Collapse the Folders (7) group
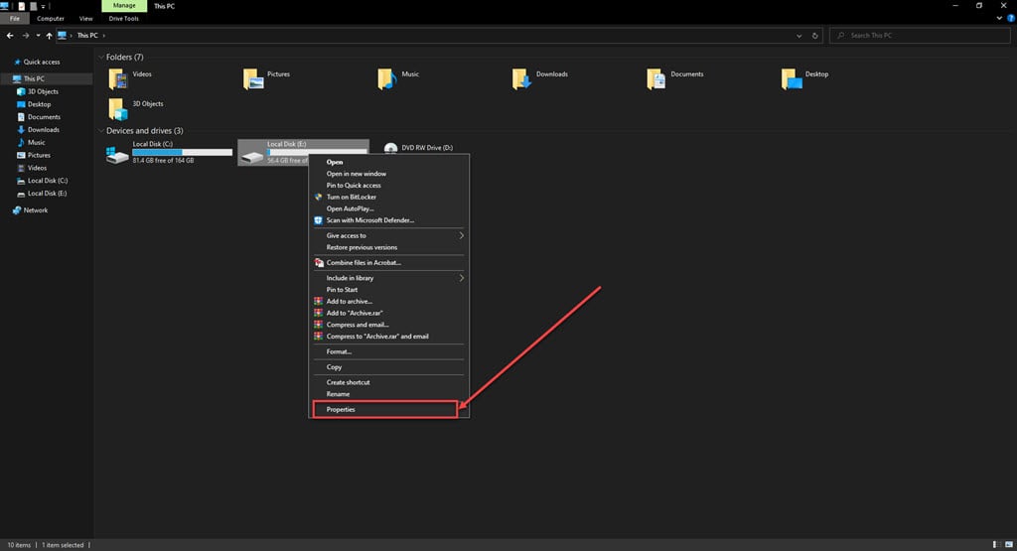 coord(101,57)
